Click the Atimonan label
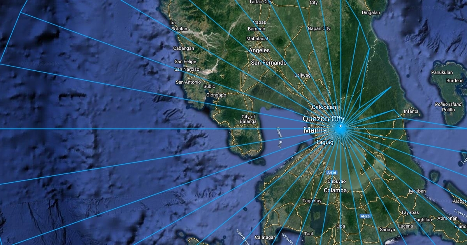This screenshot has height=245, width=467. (x=447, y=218)
